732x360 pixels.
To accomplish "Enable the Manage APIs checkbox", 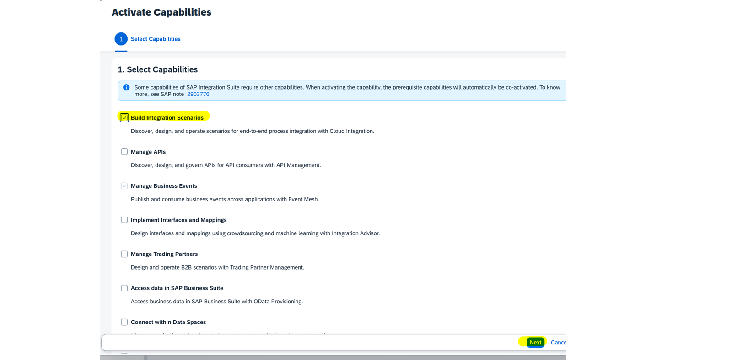I will click(x=124, y=152).
